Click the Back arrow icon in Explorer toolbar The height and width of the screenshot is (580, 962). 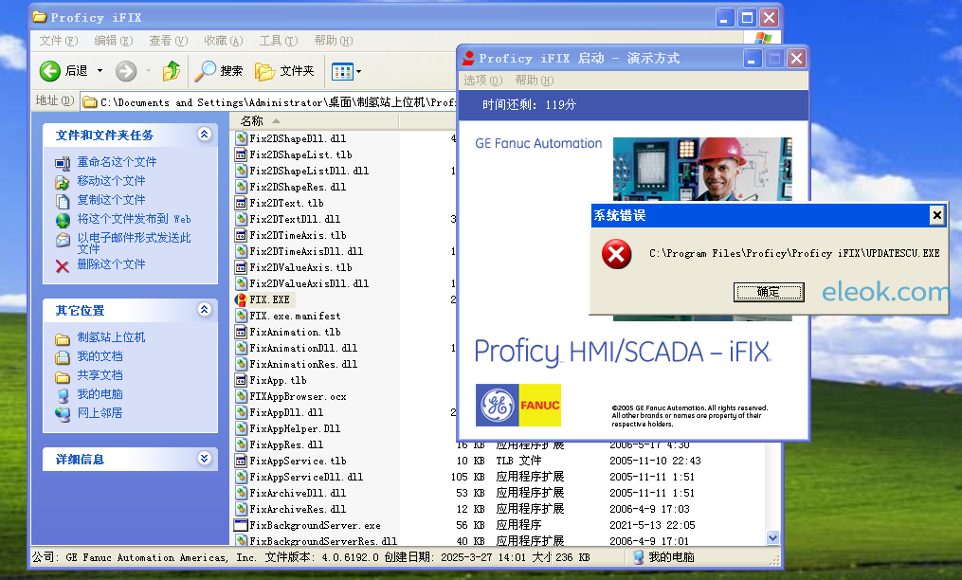[50, 71]
